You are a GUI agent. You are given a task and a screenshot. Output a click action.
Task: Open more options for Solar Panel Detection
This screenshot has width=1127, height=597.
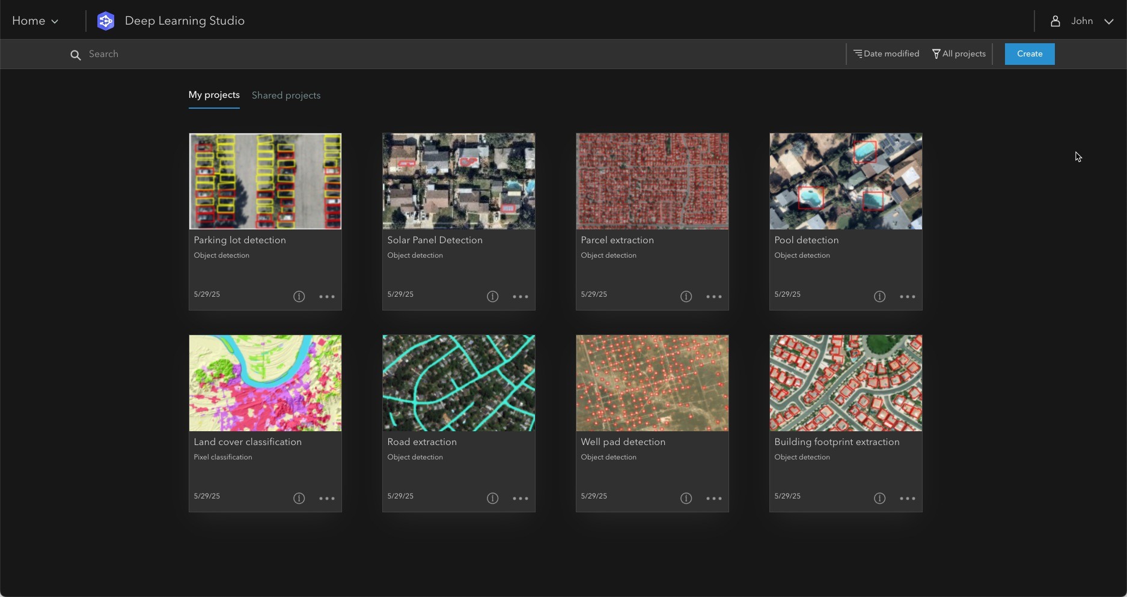pyautogui.click(x=520, y=297)
